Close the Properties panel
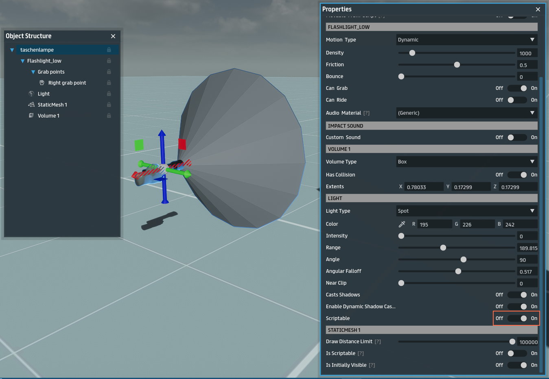Viewport: 549px width, 379px height. tap(538, 9)
